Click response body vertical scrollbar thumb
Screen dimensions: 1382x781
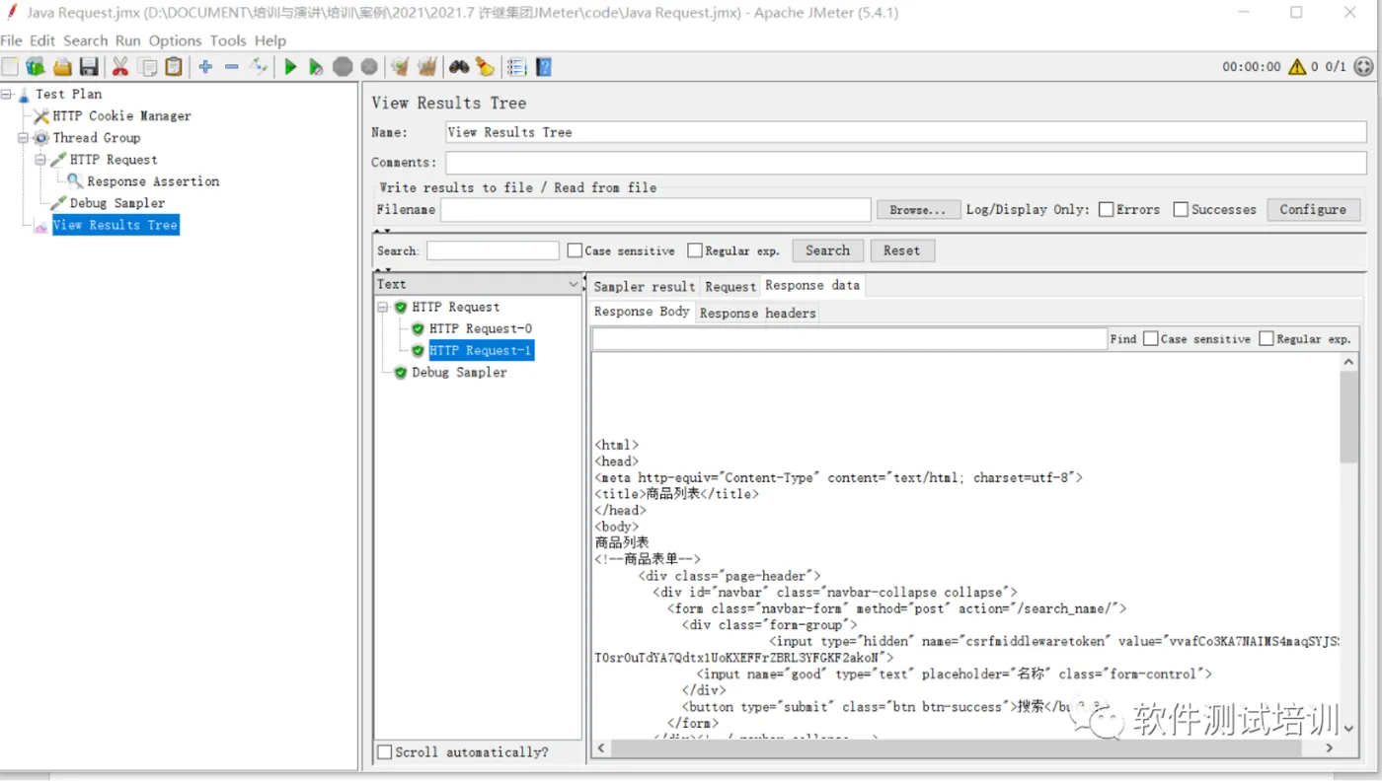(1348, 418)
